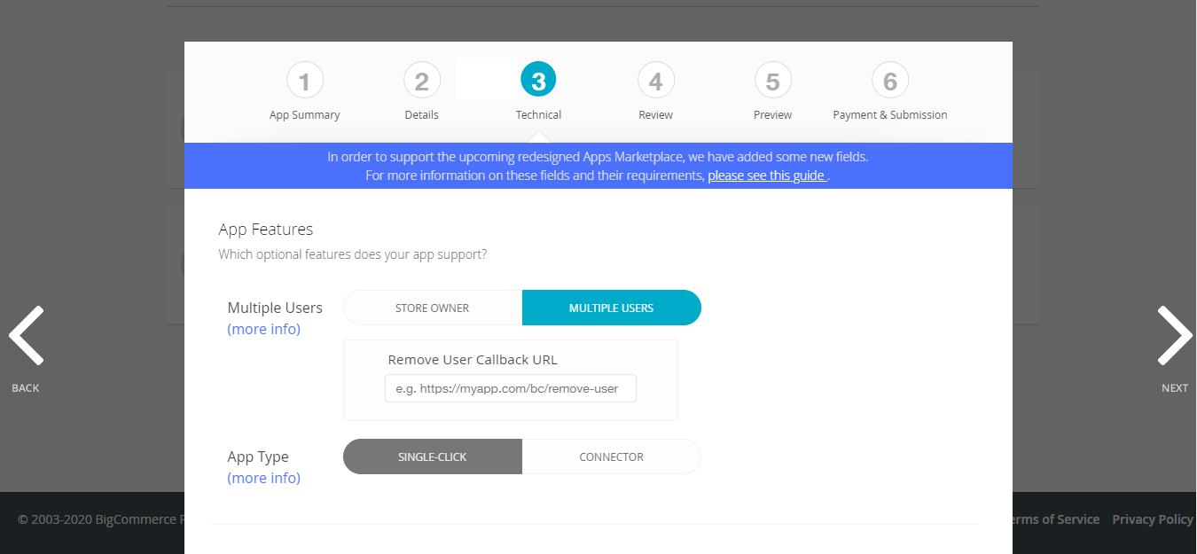
Task: Jump to step 4 circle icon
Action: click(656, 82)
